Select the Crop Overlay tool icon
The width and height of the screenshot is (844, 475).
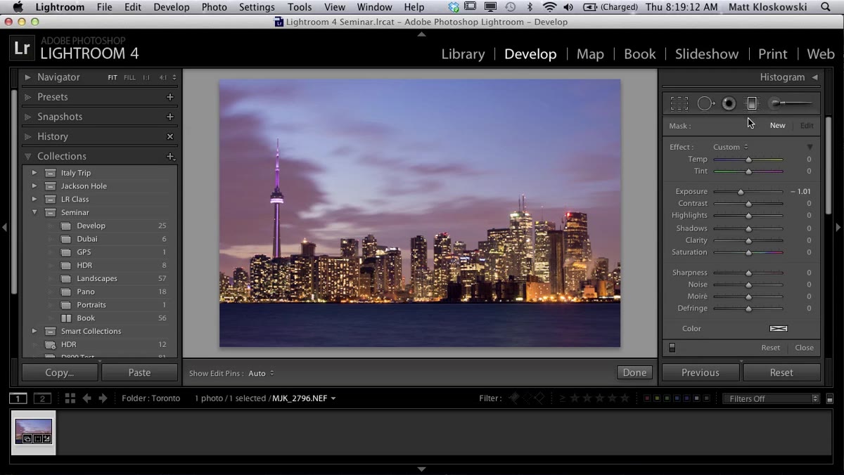point(679,104)
